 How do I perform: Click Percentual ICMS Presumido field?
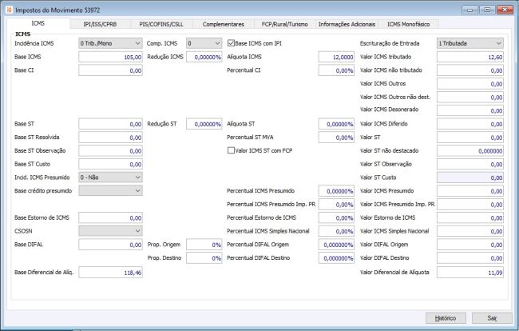(336, 191)
